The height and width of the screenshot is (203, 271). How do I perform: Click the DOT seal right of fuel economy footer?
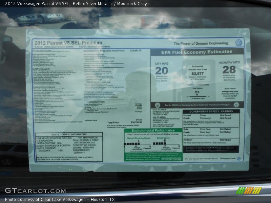tap(236, 105)
